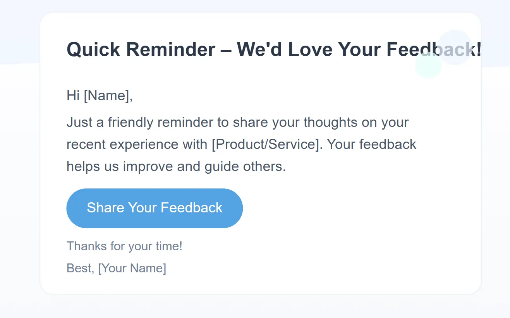
Task: Select the [Name] placeholder in the greeting
Action: [107, 96]
